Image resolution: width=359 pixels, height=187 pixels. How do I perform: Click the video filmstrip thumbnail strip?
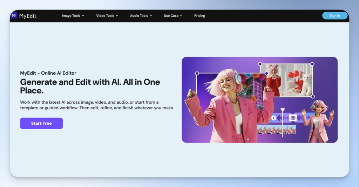tap(277, 129)
